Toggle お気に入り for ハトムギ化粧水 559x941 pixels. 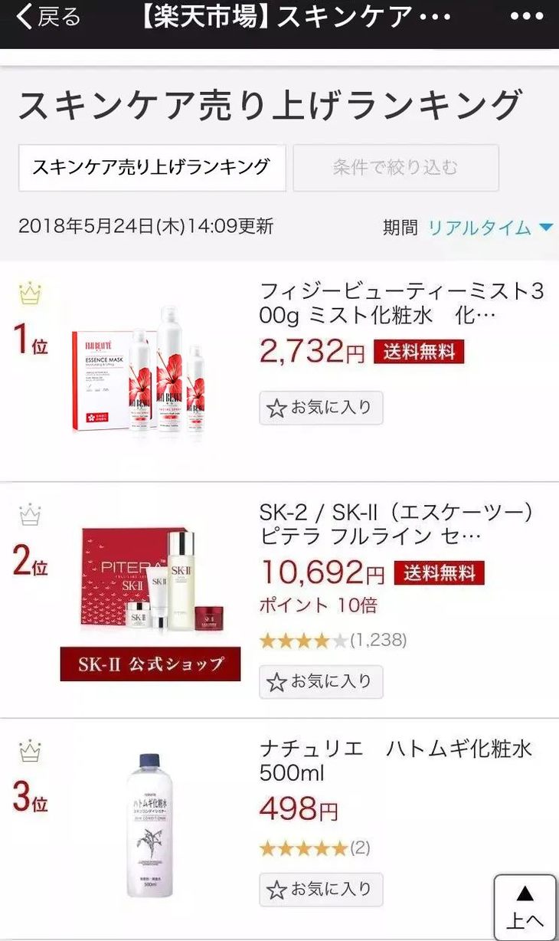point(321,889)
